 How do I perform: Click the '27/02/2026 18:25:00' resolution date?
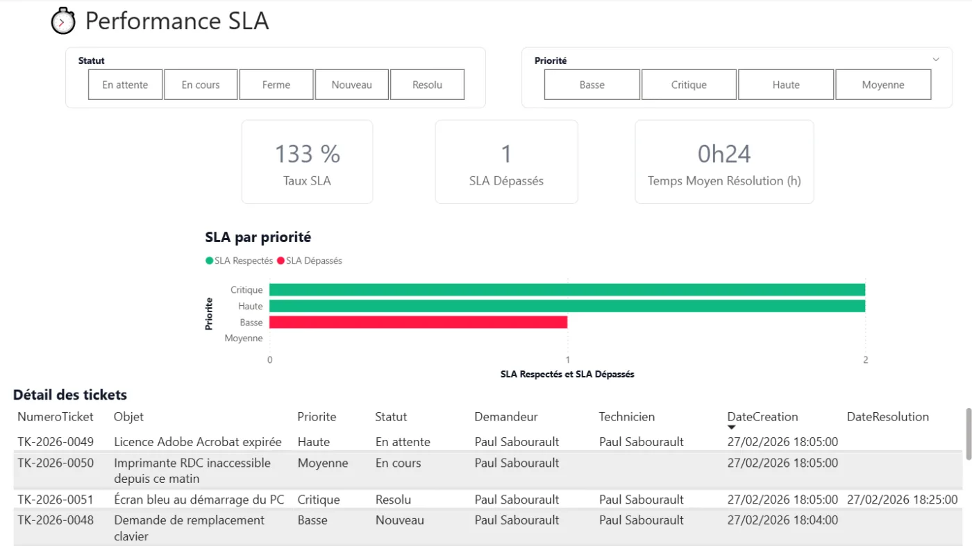(x=903, y=500)
